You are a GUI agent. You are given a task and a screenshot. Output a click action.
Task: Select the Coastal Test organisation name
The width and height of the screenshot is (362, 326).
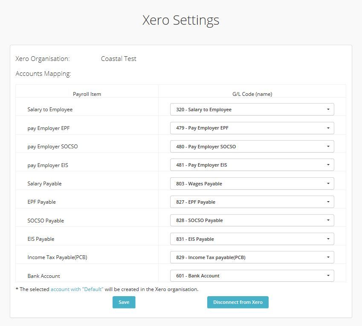tap(119, 59)
